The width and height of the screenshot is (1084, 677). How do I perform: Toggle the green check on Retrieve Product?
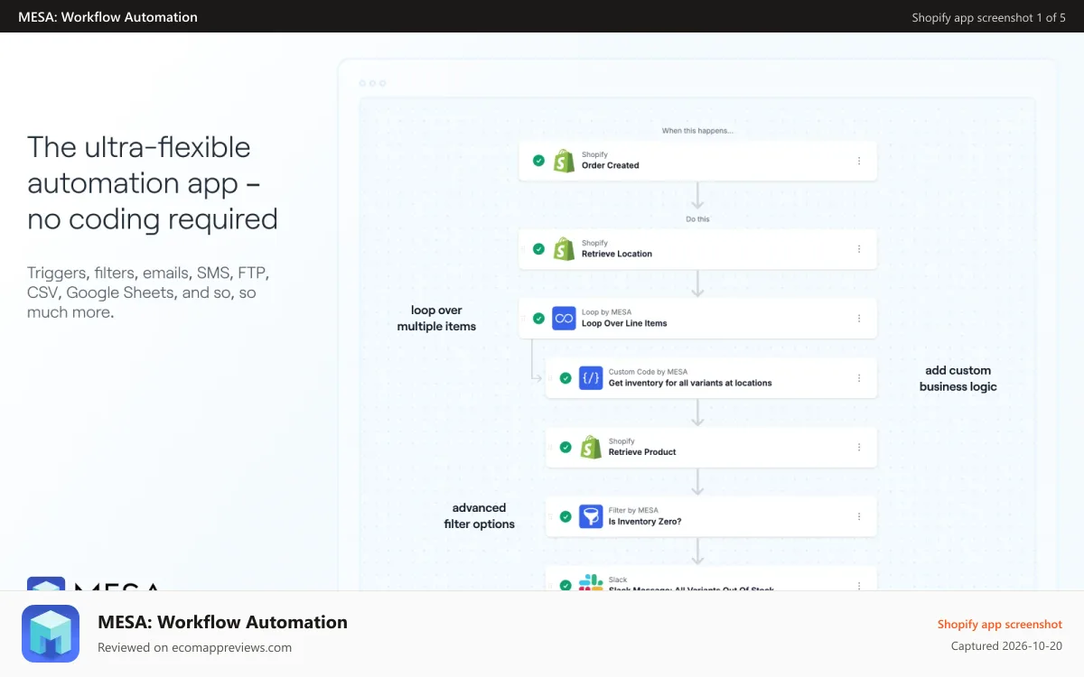pos(565,447)
